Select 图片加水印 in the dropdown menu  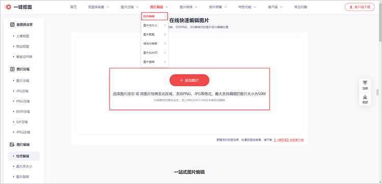tap(154, 53)
